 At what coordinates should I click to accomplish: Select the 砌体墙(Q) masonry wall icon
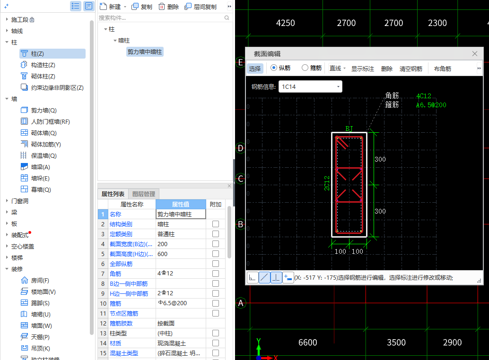(24, 133)
